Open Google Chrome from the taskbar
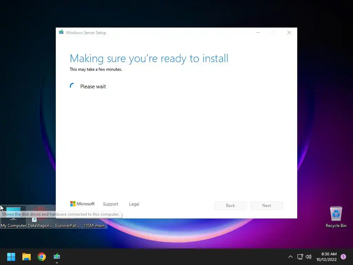The height and width of the screenshot is (265, 353). pos(42,257)
